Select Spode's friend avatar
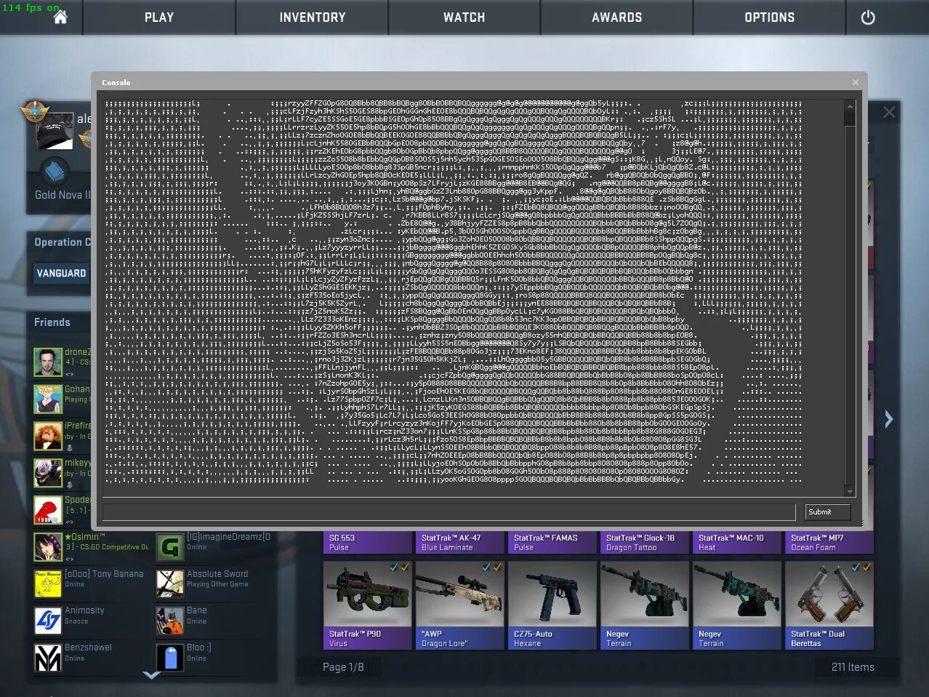Viewport: 929px width, 697px height. click(48, 510)
